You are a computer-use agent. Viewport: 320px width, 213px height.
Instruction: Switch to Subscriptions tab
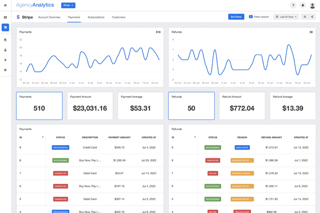pyautogui.click(x=96, y=17)
